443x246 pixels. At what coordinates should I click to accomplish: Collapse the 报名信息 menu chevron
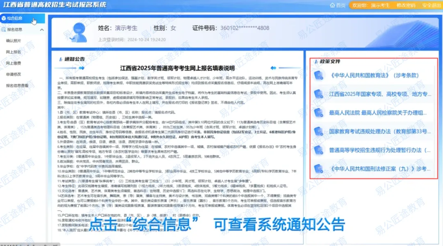pyautogui.click(x=42, y=30)
